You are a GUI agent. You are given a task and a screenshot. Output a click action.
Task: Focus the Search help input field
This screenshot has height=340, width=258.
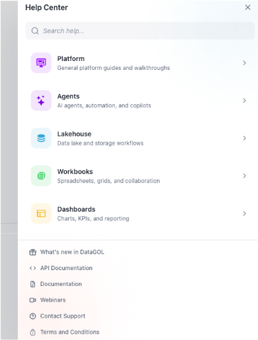(140, 31)
